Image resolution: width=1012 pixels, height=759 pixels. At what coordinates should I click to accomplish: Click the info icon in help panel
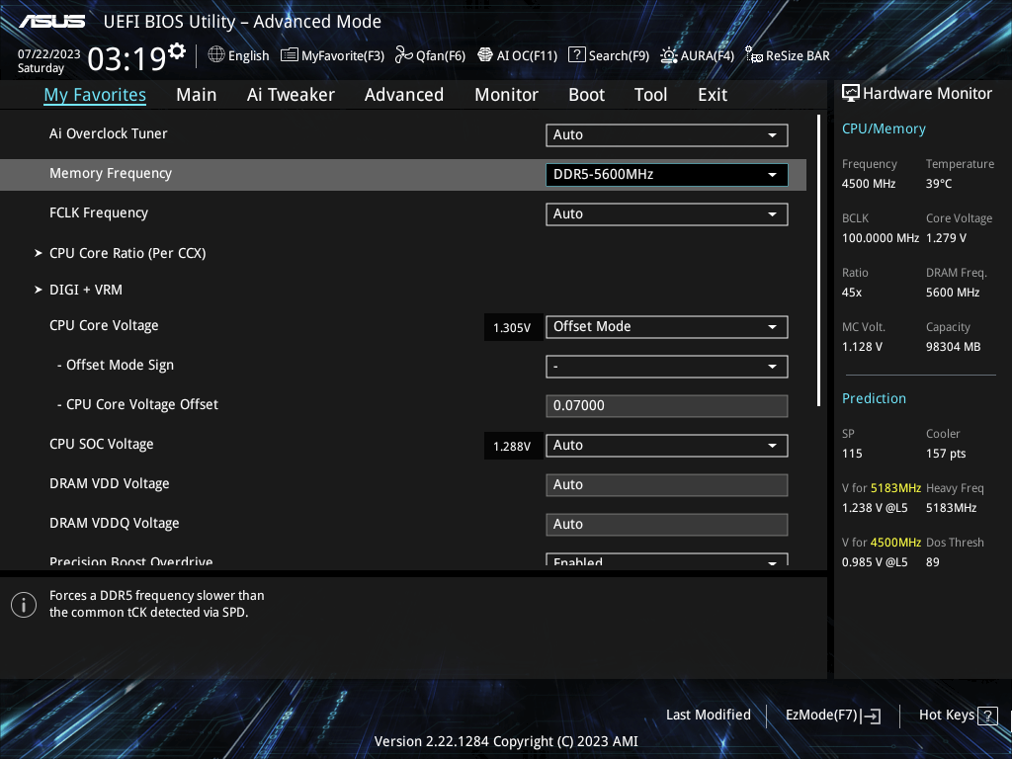point(24,605)
